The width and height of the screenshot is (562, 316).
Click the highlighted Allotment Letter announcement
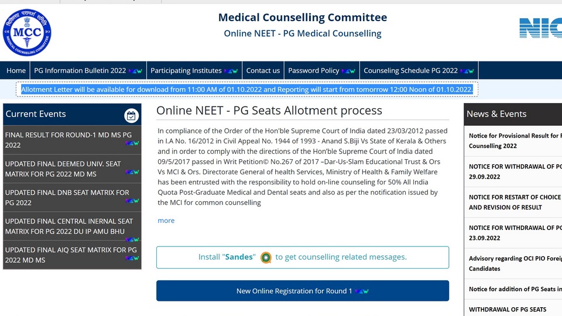tap(247, 90)
